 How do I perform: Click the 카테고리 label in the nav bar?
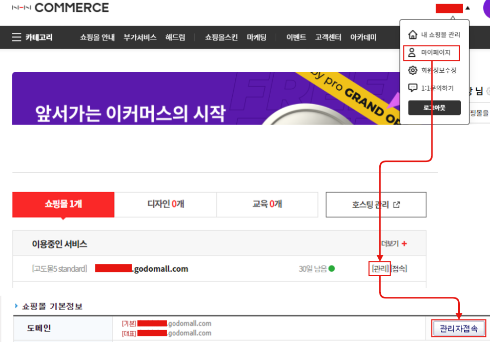(x=39, y=37)
